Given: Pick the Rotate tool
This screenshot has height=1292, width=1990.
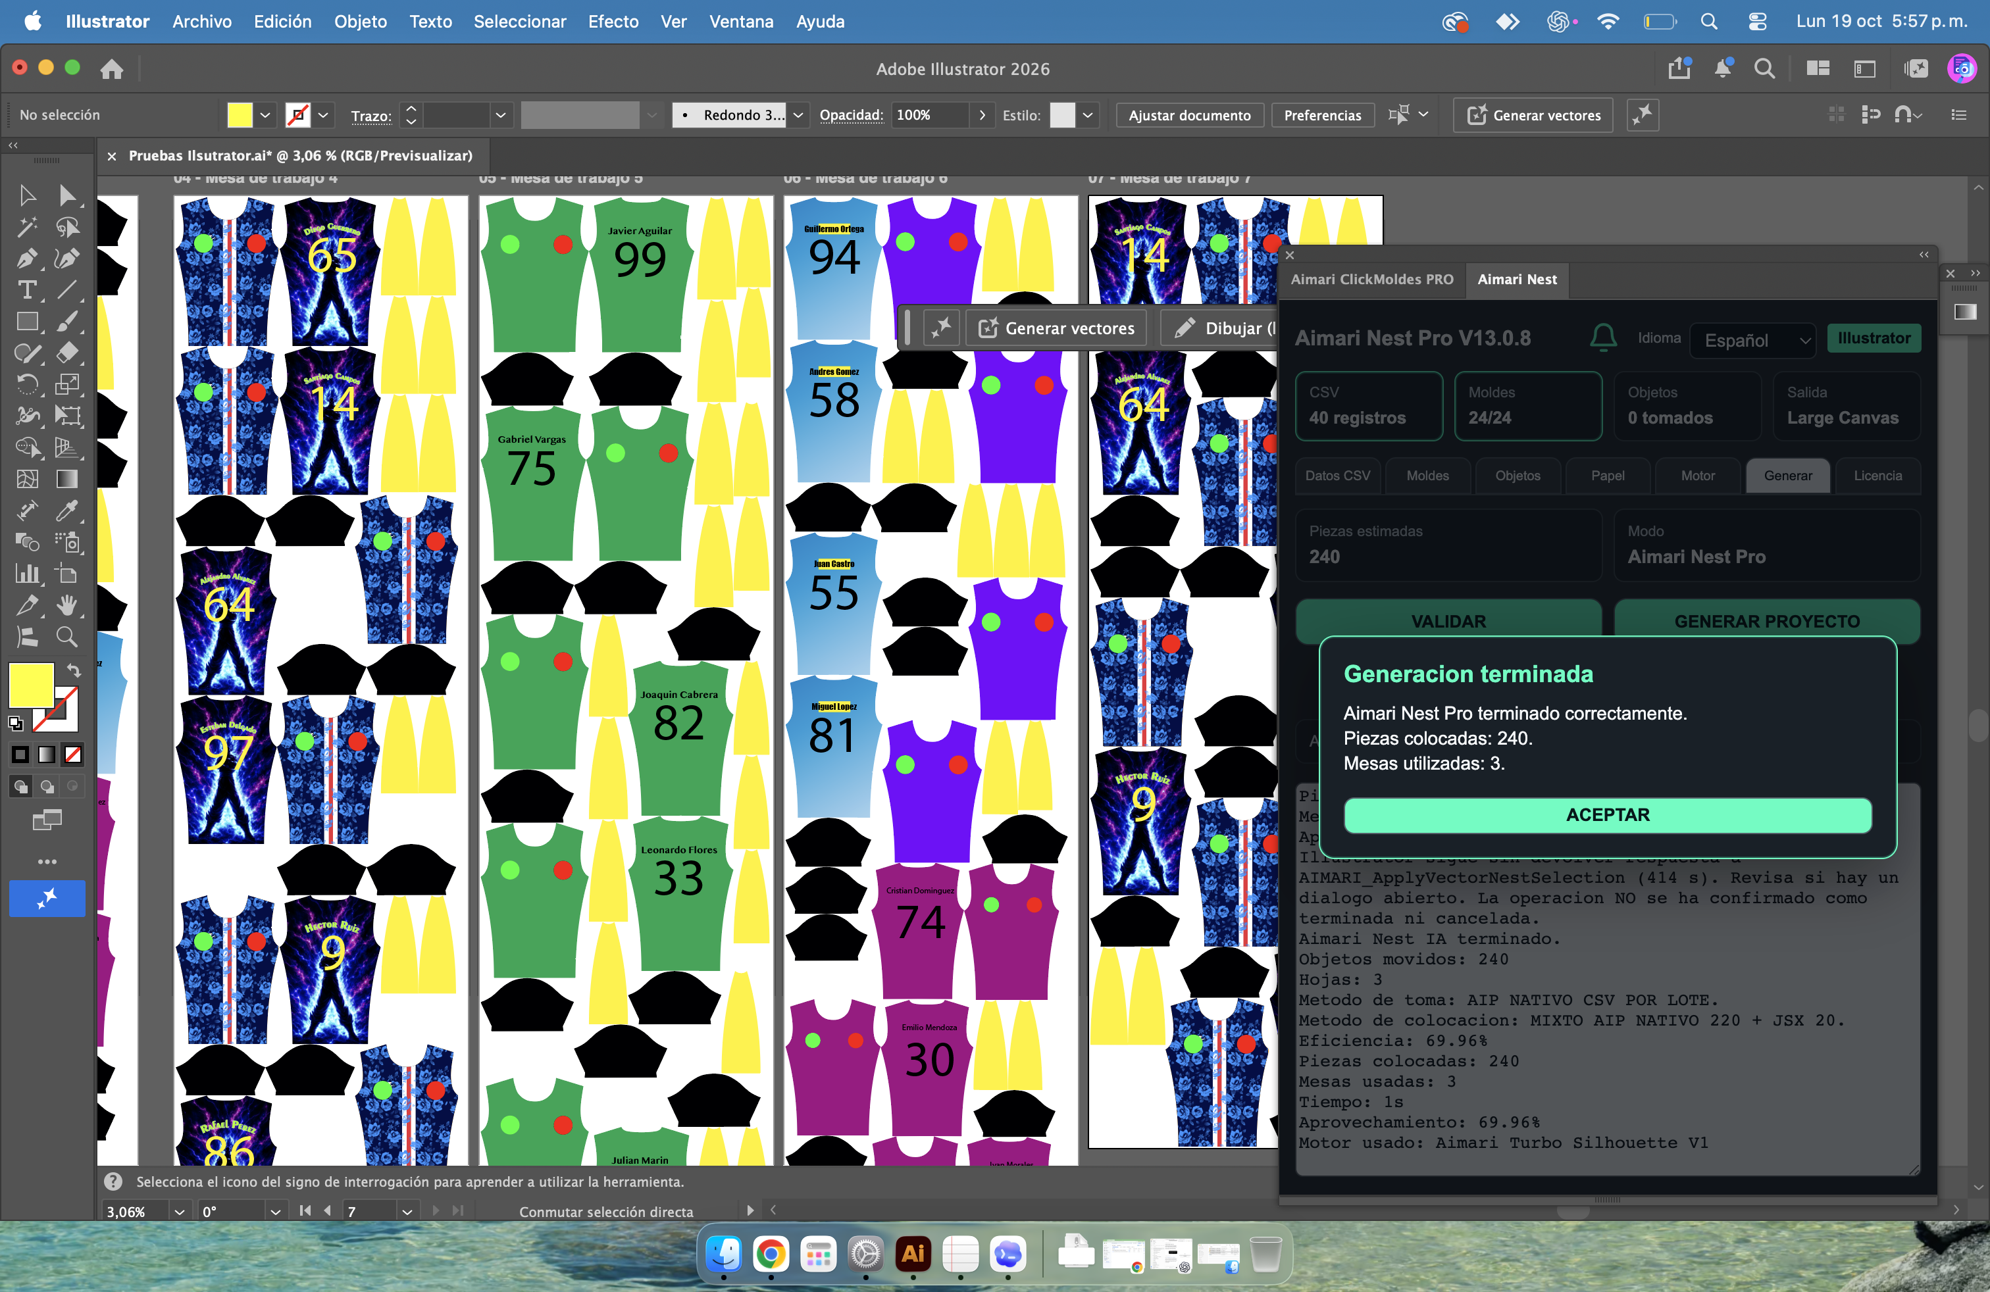Looking at the screenshot, I should (x=28, y=384).
